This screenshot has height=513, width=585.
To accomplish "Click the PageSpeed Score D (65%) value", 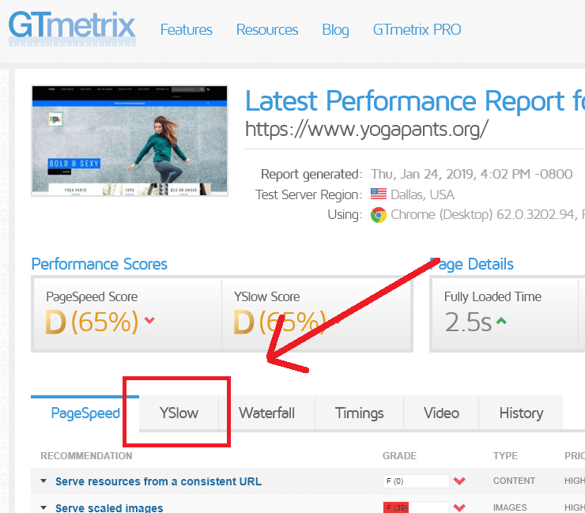I will (x=92, y=322).
